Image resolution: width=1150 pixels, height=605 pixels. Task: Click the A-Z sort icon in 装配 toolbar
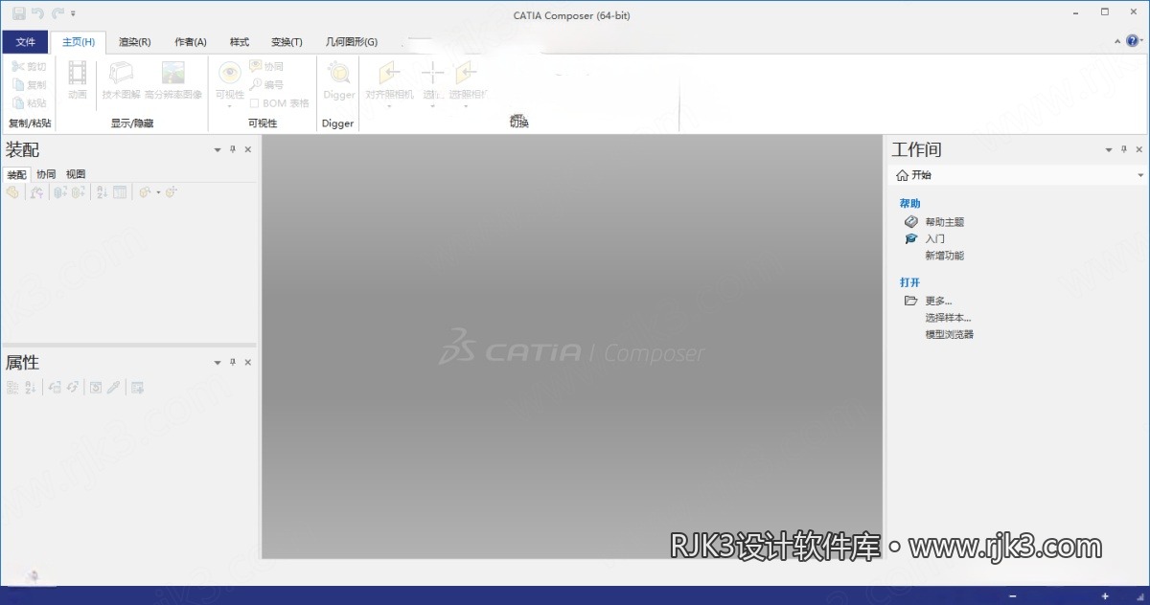click(x=103, y=192)
